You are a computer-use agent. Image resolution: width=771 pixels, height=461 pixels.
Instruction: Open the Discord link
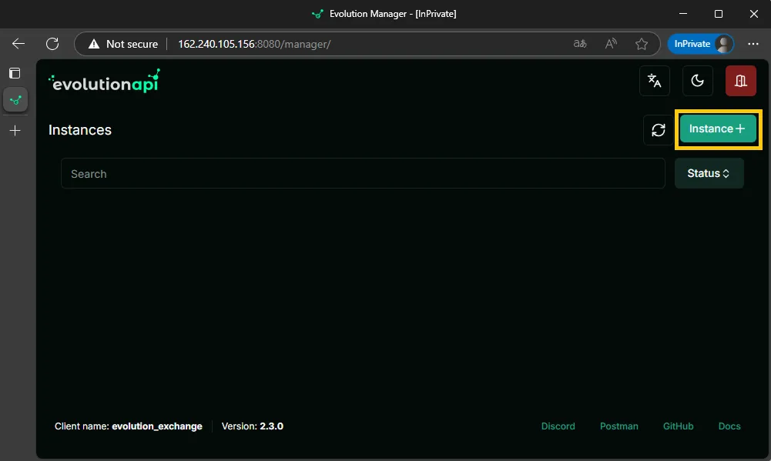(558, 426)
